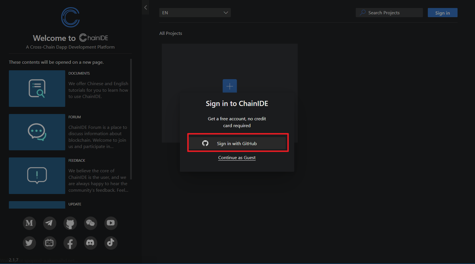Open the Discord social icon
The width and height of the screenshot is (475, 264).
tap(90, 243)
